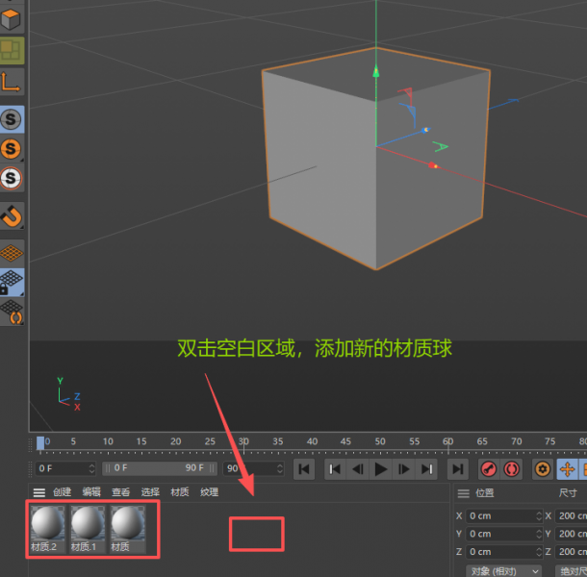Enable viewport solo hierarchy (ringed S icon)
The height and width of the screenshot is (577, 587).
click(x=12, y=178)
